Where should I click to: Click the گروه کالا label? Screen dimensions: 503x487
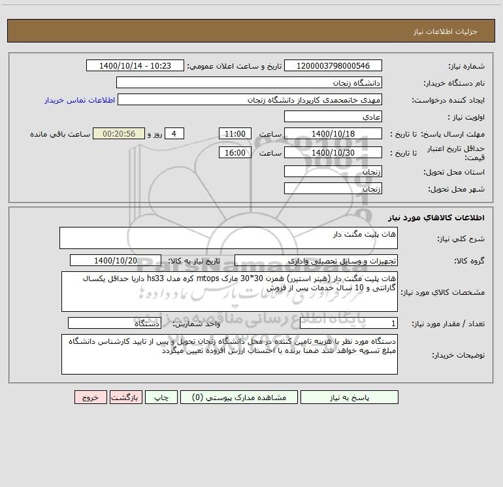point(469,261)
